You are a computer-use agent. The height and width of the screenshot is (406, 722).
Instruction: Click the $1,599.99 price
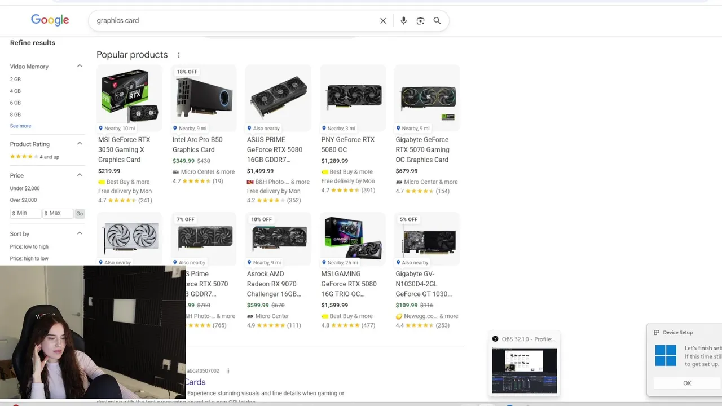click(334, 306)
